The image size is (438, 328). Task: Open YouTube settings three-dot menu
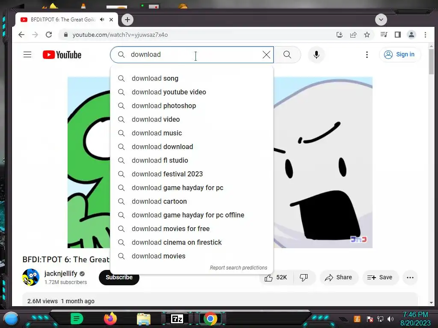tap(367, 55)
